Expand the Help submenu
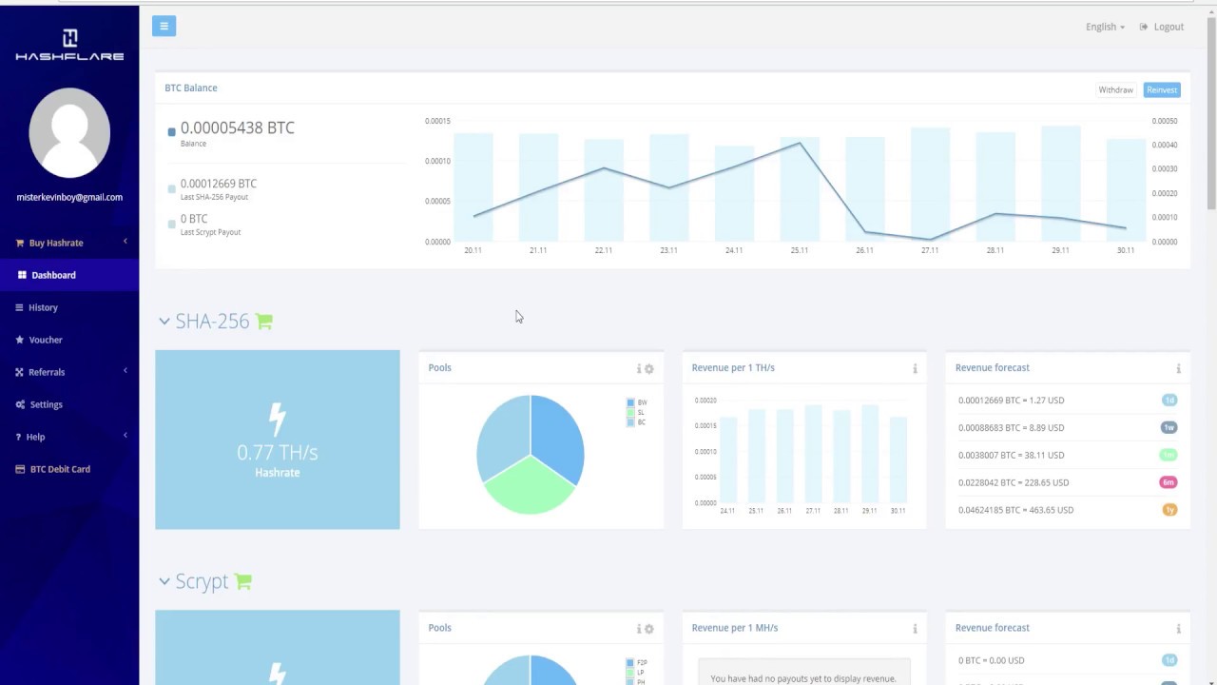This screenshot has height=685, width=1217. (x=69, y=437)
